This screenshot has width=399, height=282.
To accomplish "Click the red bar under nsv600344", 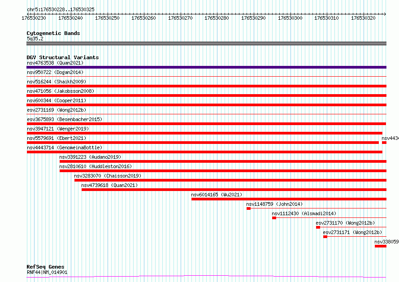I will [206, 105].
